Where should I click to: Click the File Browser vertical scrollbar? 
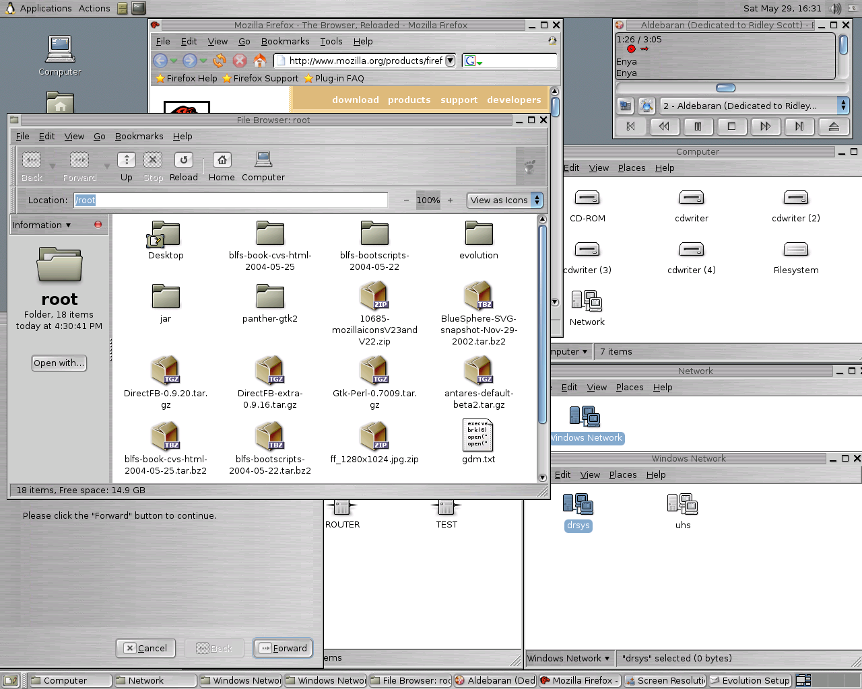tap(543, 325)
